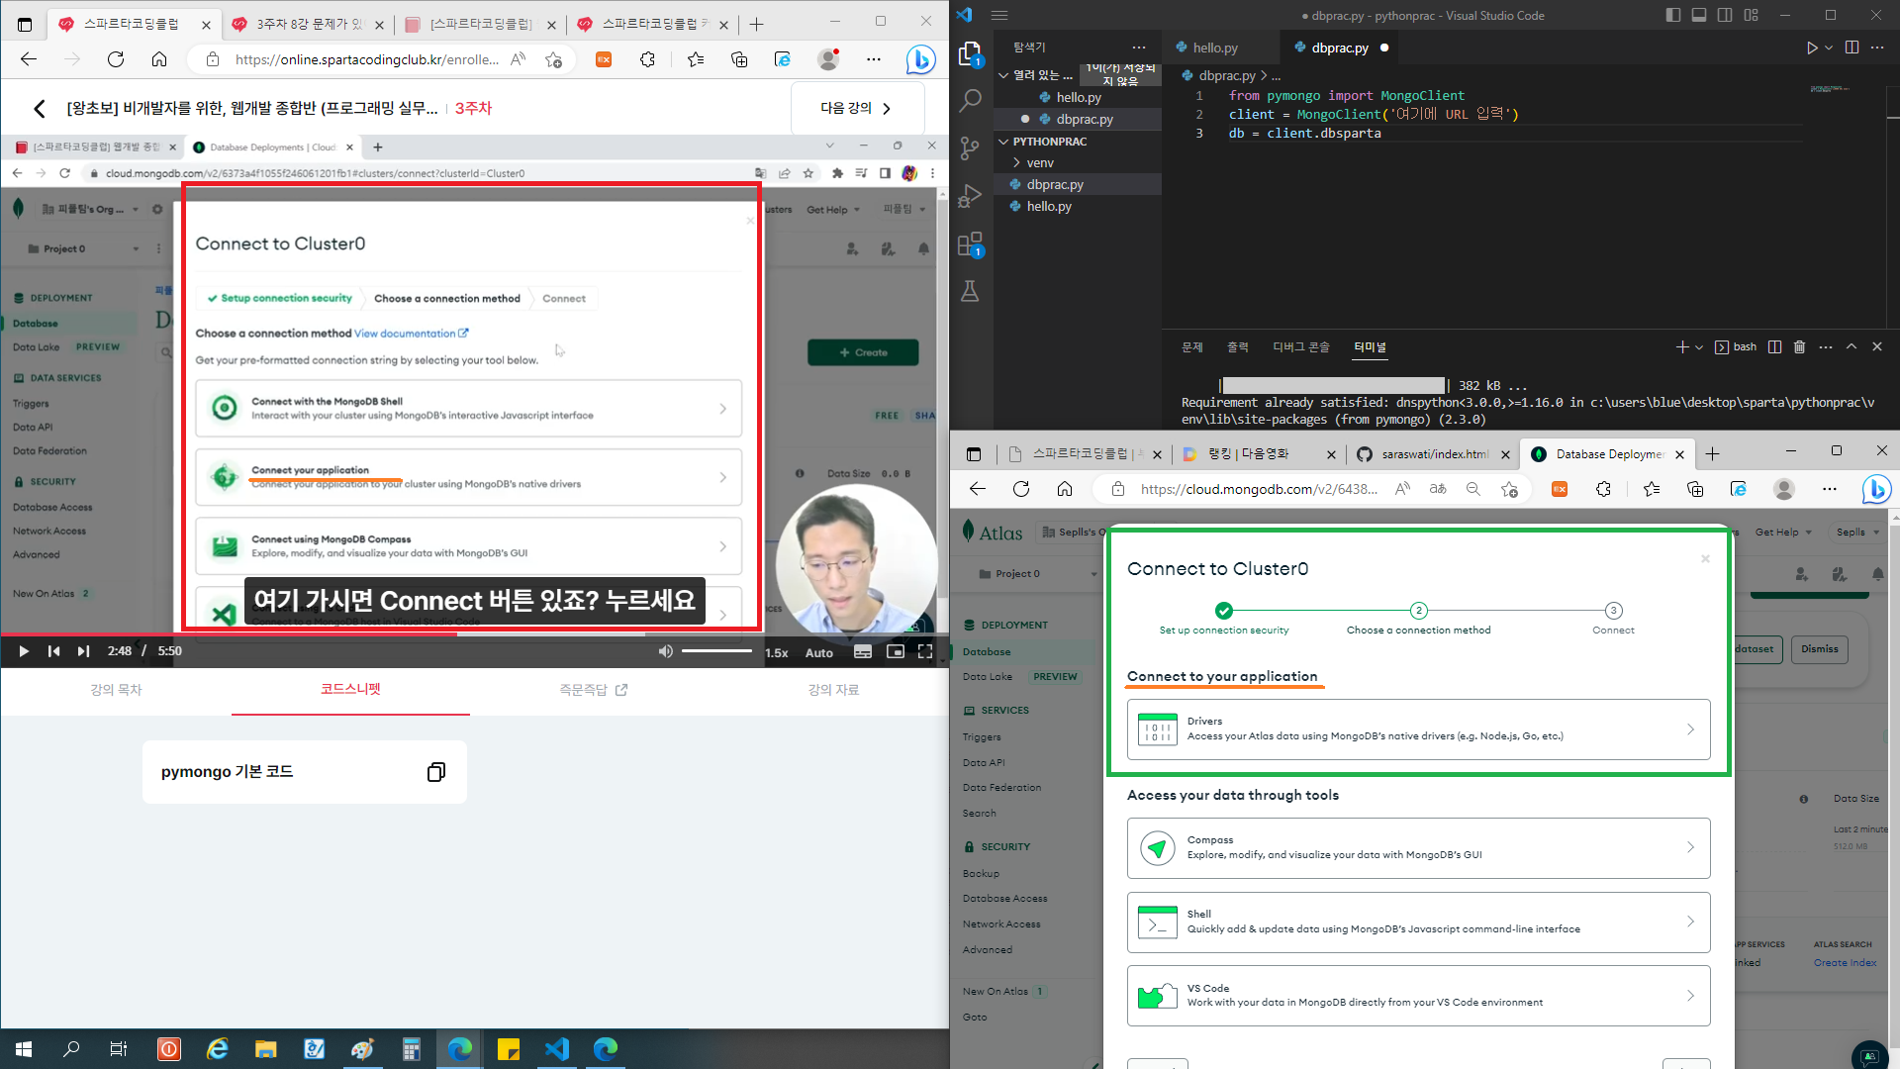This screenshot has height=1069, width=1900.
Task: Refresh the MongoDB Atlas page in right browser
Action: pyautogui.click(x=1021, y=489)
